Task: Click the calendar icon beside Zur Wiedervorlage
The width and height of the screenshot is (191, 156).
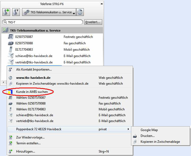Action: [x=10, y=137]
